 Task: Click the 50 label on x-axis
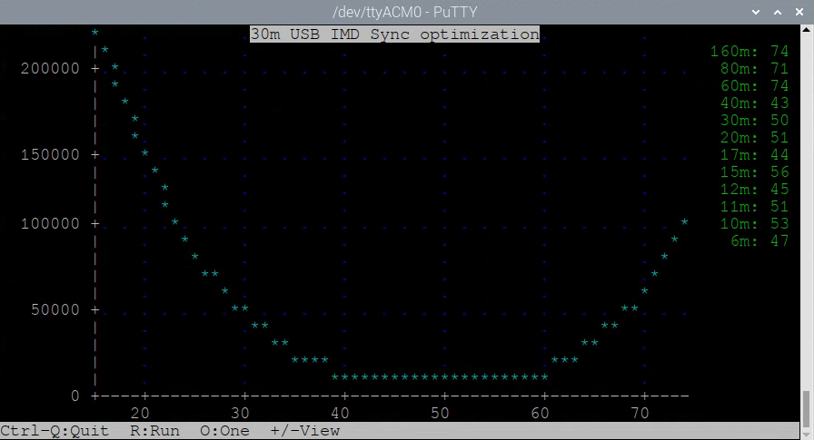(440, 414)
